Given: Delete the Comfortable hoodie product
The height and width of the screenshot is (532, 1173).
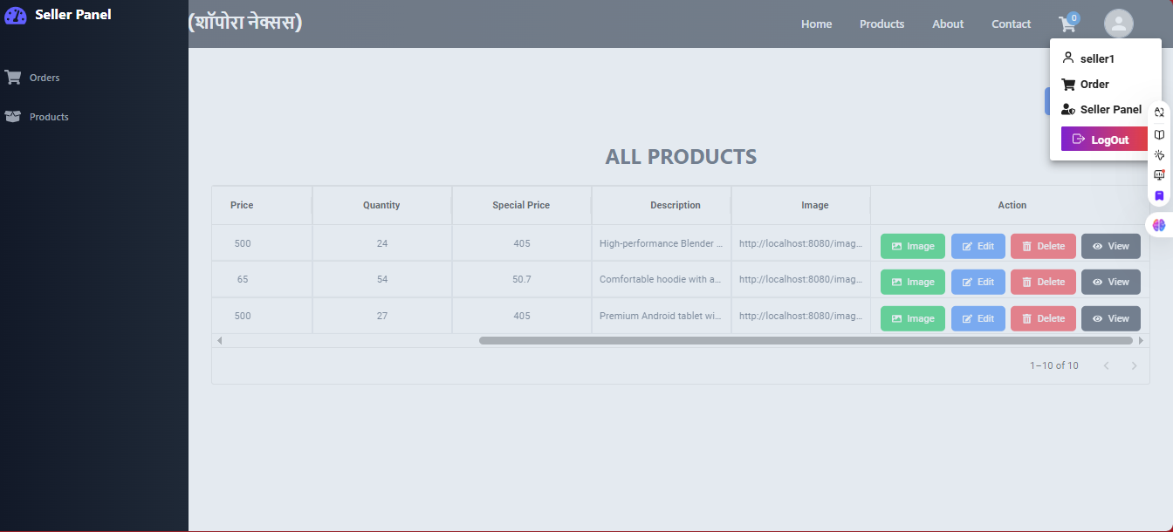Looking at the screenshot, I should click(1043, 282).
